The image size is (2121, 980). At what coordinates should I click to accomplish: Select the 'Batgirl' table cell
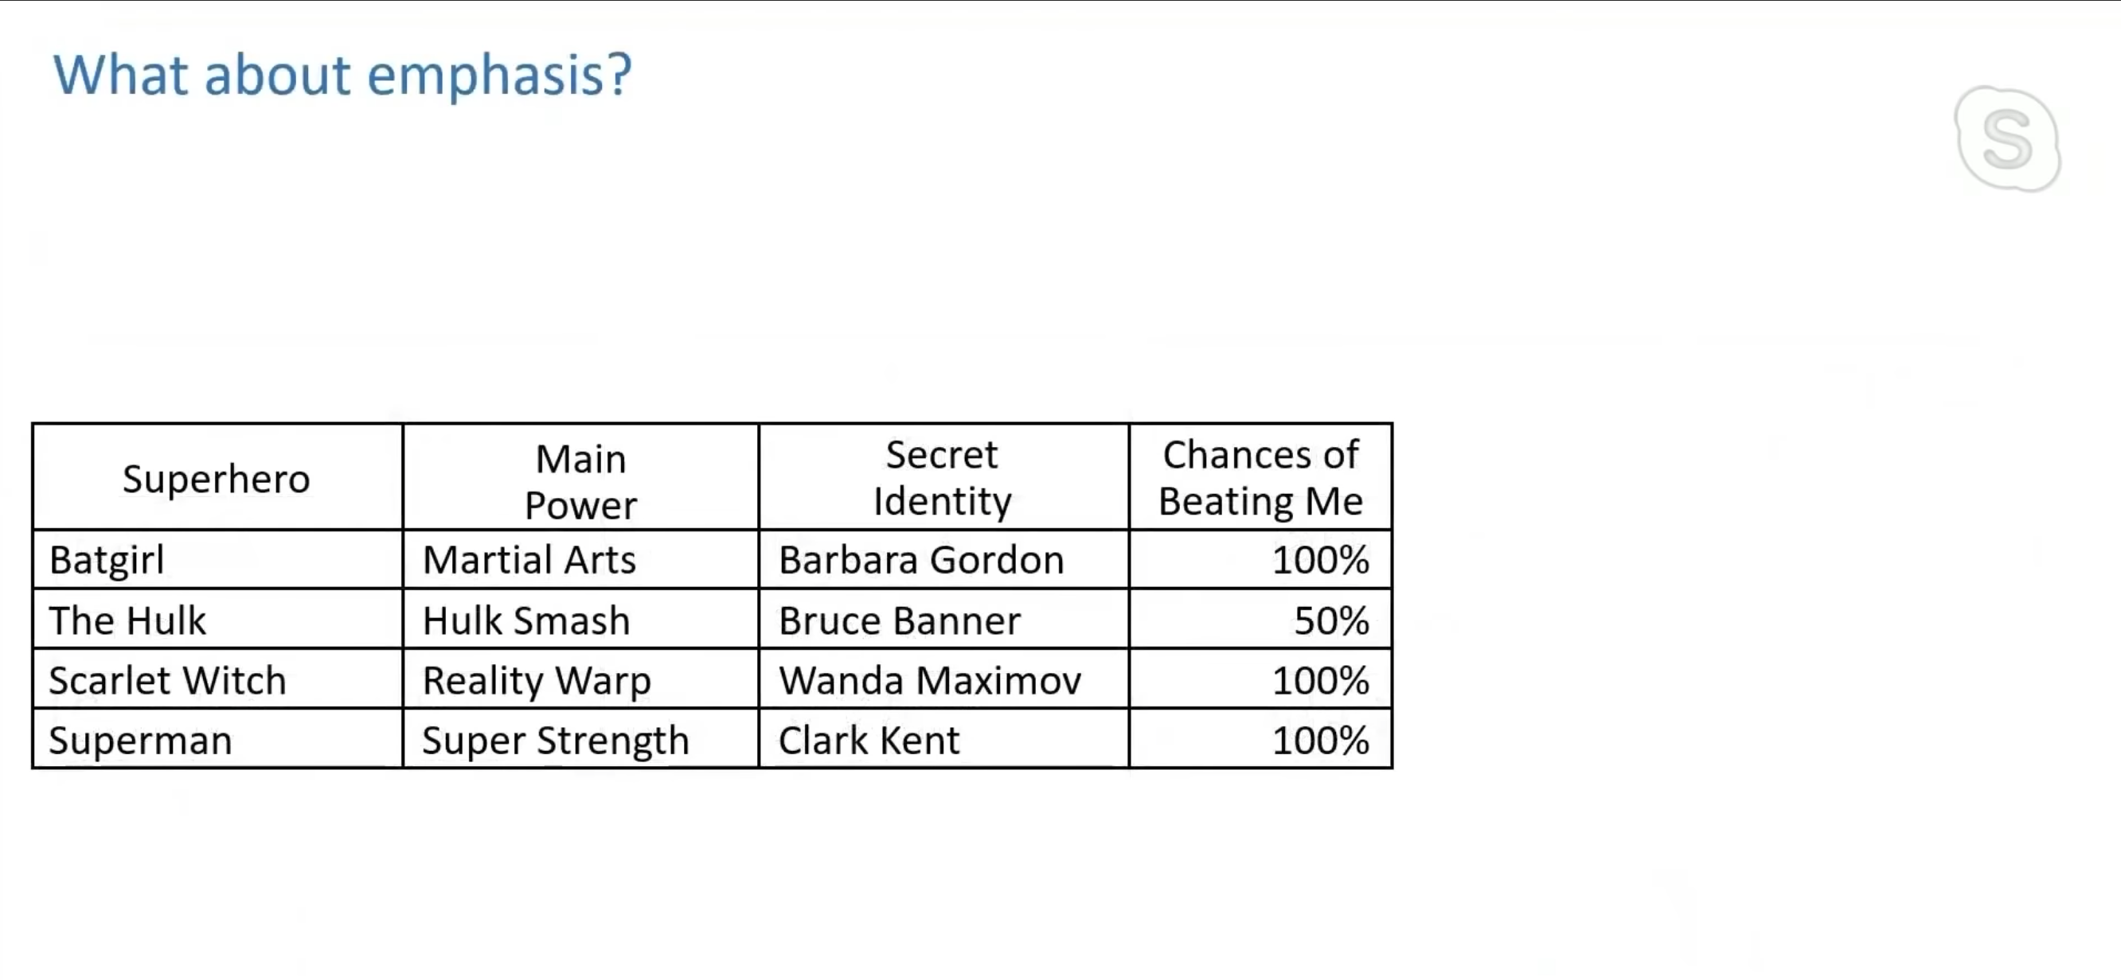(217, 559)
